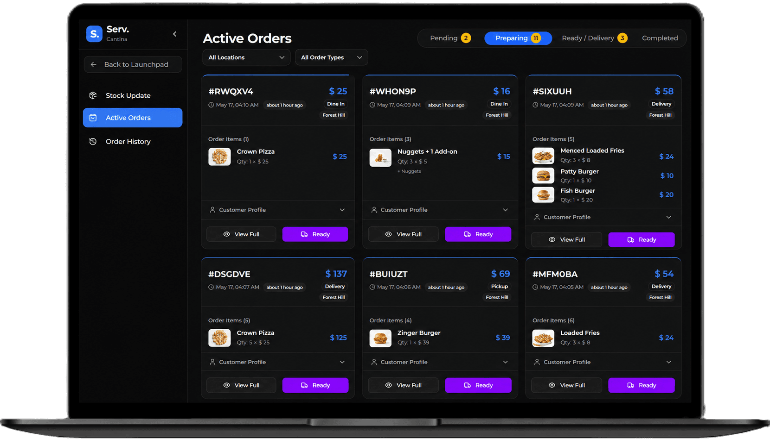Expand Customer Profile for order #MFMOBA

click(603, 362)
